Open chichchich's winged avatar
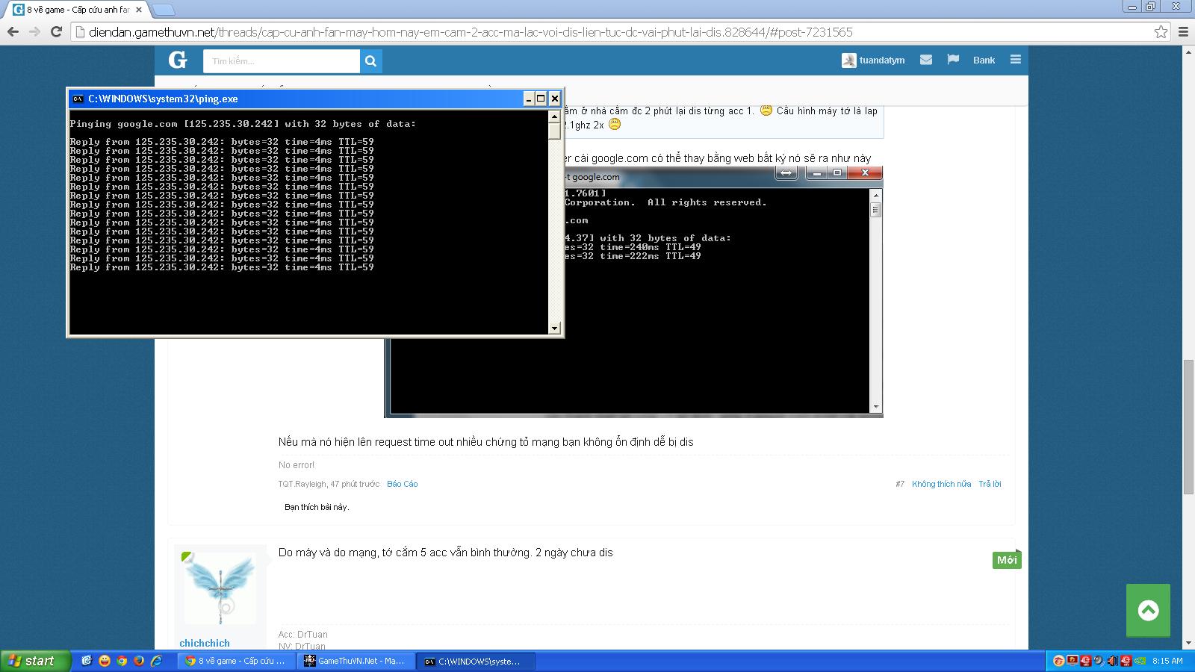 (220, 588)
